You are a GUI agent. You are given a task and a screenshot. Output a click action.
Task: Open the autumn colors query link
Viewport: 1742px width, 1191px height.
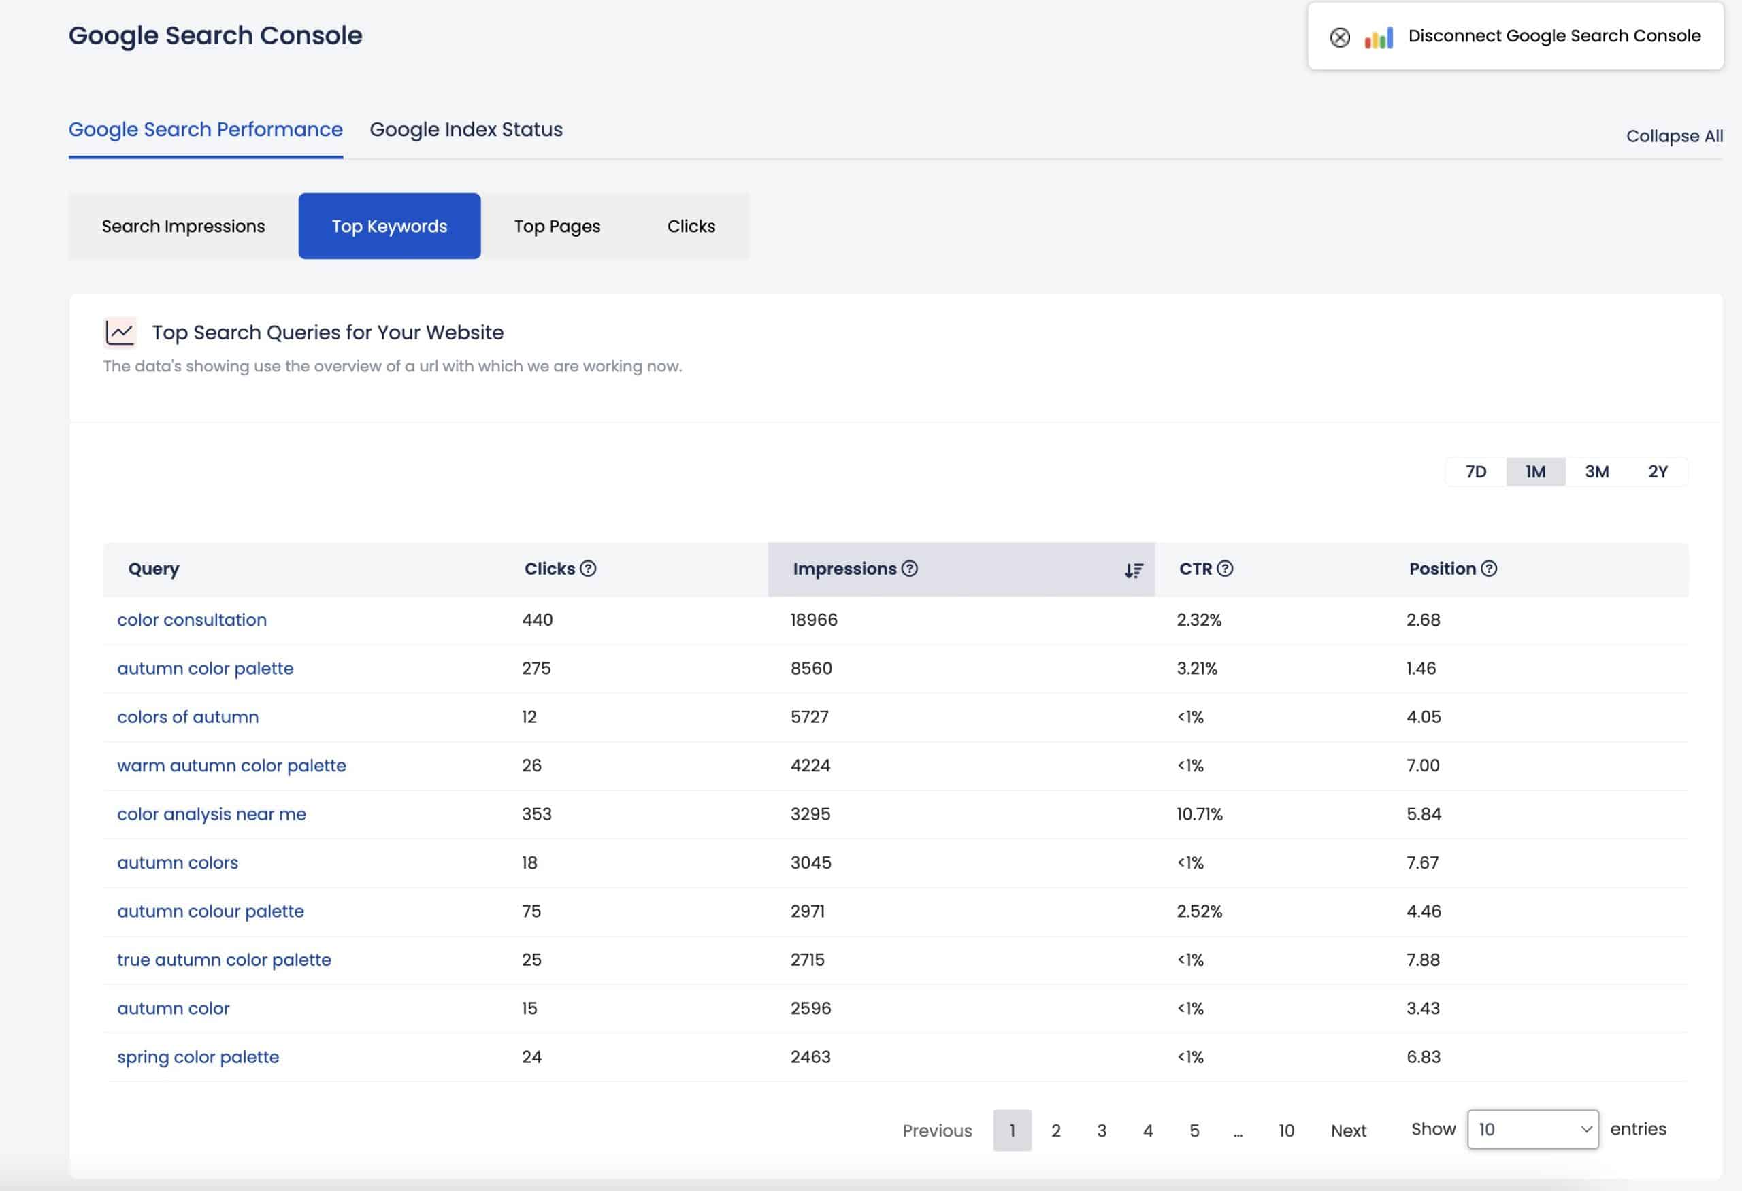click(178, 863)
